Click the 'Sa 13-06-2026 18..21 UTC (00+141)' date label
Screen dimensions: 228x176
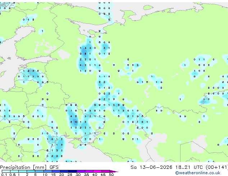coord(179,167)
